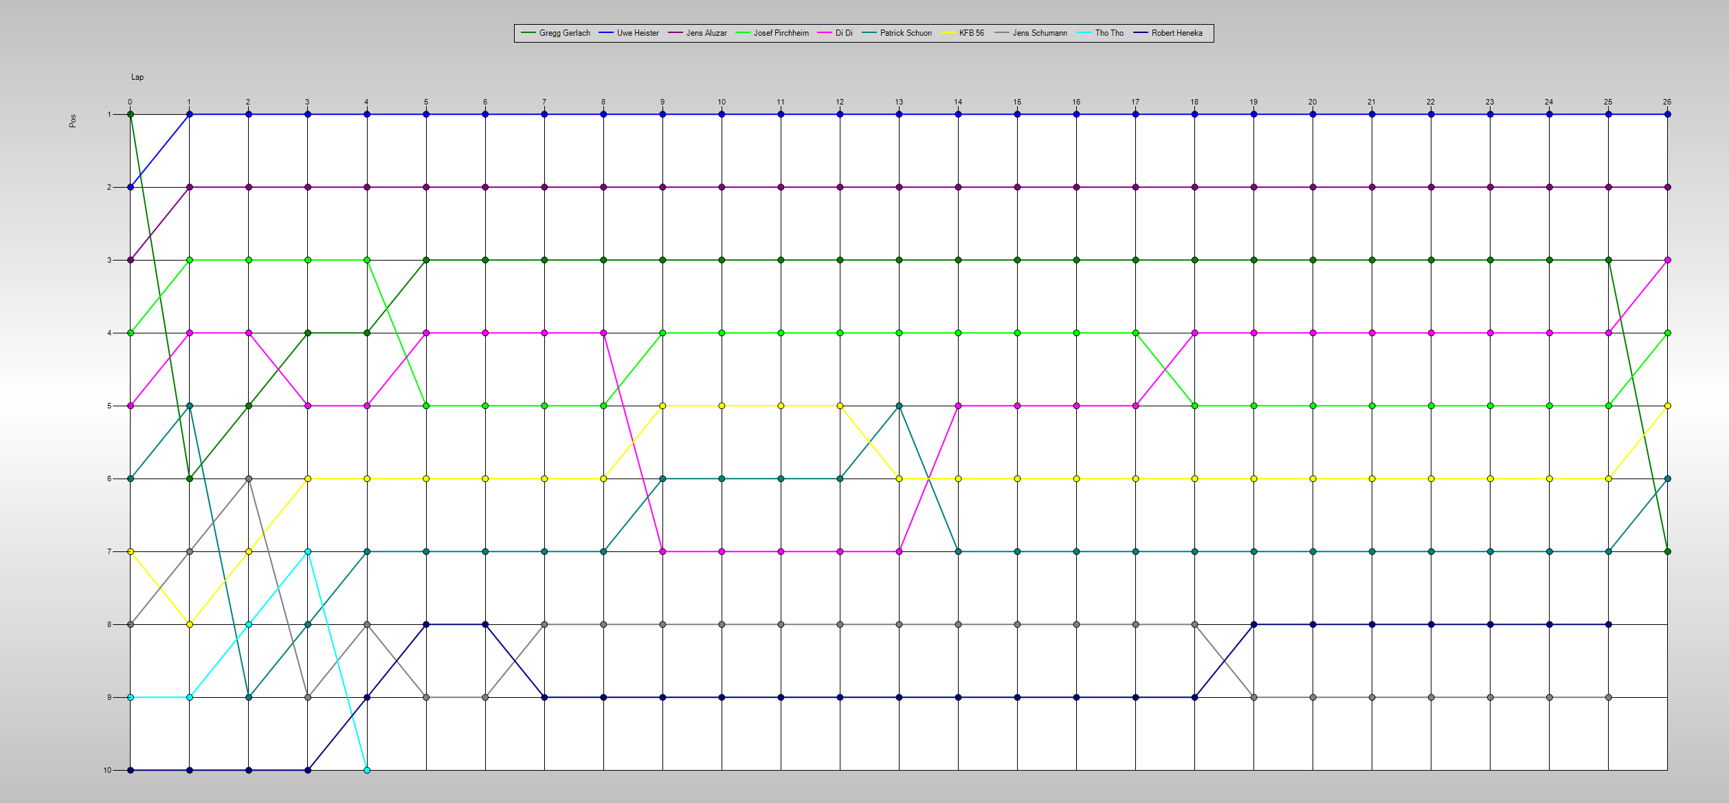
Task: Click lap number 0 on the axis
Action: click(x=130, y=102)
